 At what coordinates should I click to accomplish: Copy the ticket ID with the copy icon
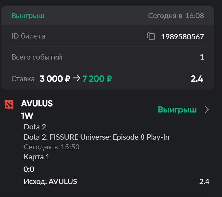[151, 36]
